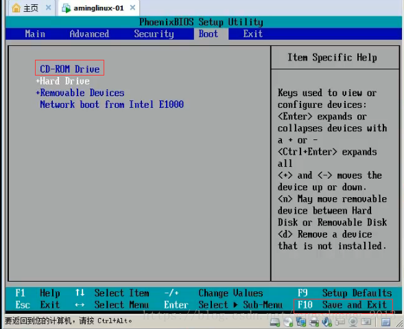This screenshot has width=404, height=329.
Task: Select the Removable Devices boot entry
Action: 82,93
